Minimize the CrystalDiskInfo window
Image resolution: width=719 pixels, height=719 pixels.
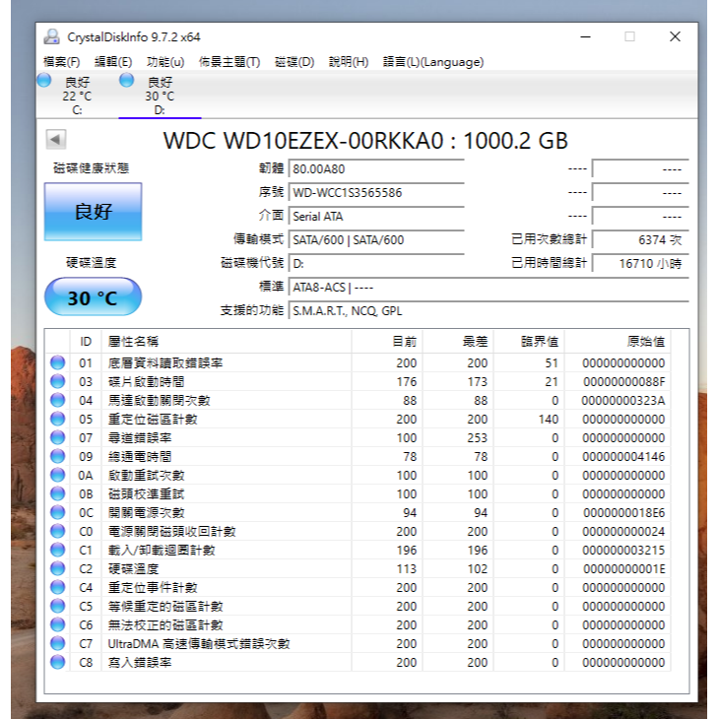point(586,36)
